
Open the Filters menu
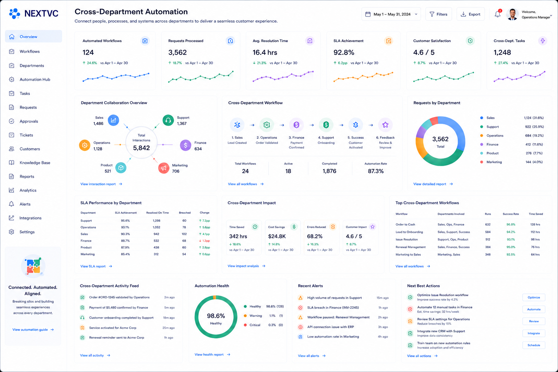coord(438,14)
